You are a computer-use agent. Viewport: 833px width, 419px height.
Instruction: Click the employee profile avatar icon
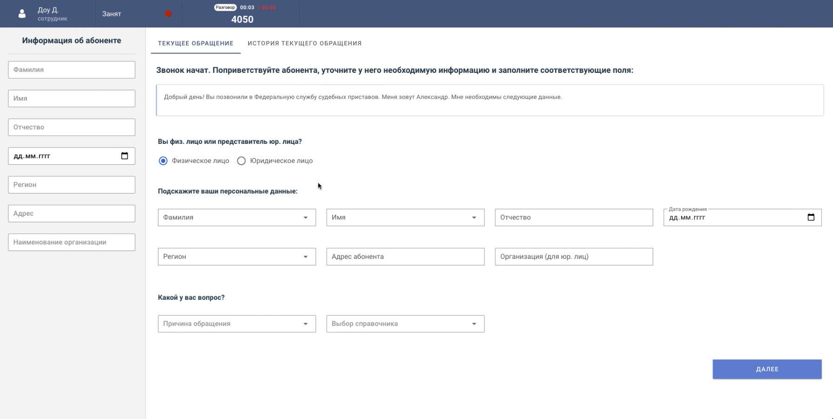(x=22, y=14)
